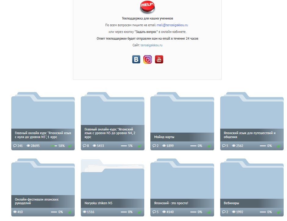Open the YouTube channel icon

click(159, 59)
